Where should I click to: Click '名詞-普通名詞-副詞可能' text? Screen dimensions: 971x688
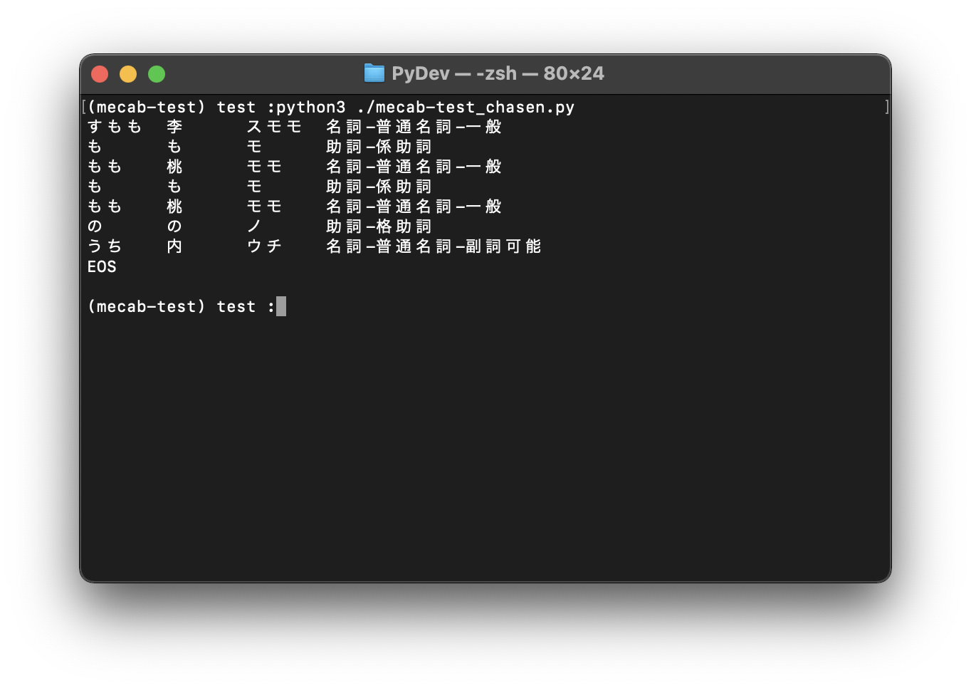pos(434,246)
